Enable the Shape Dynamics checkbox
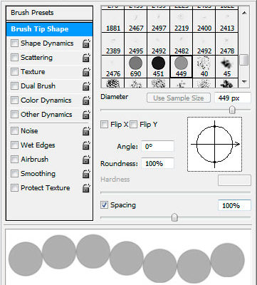257x285 pixels. pyautogui.click(x=14, y=43)
